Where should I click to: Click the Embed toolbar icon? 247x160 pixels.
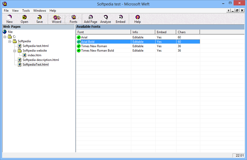[x=120, y=17]
